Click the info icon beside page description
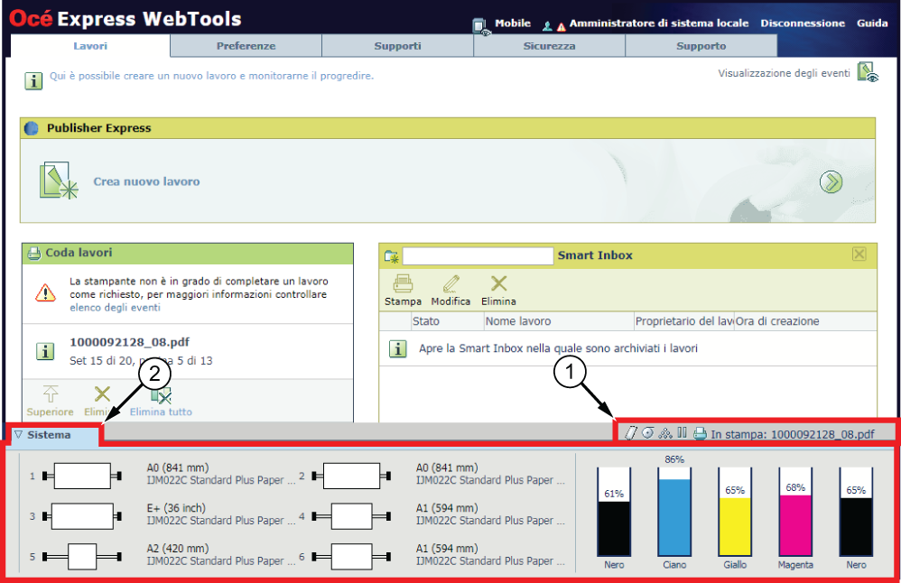This screenshot has width=901, height=583. pyautogui.click(x=33, y=80)
